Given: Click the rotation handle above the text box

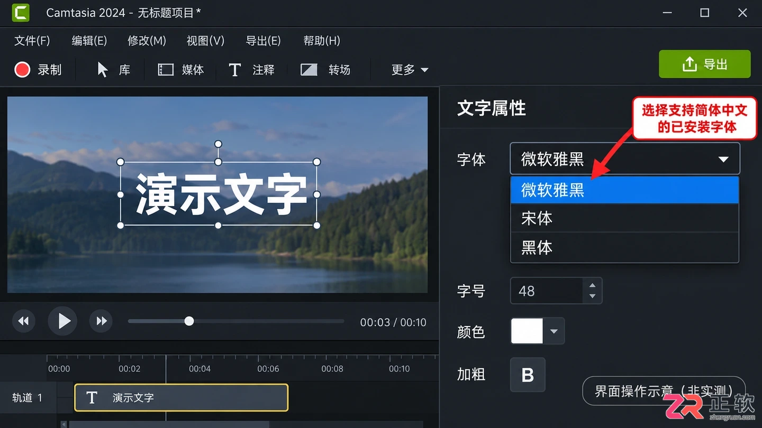Looking at the screenshot, I should tap(218, 144).
